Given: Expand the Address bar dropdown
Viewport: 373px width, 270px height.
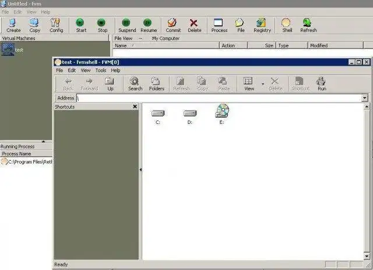Looking at the screenshot, I should [364, 98].
